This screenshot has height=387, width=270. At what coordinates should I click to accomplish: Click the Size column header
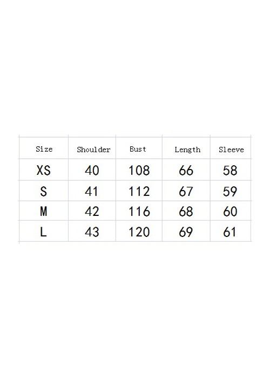[x=44, y=149]
